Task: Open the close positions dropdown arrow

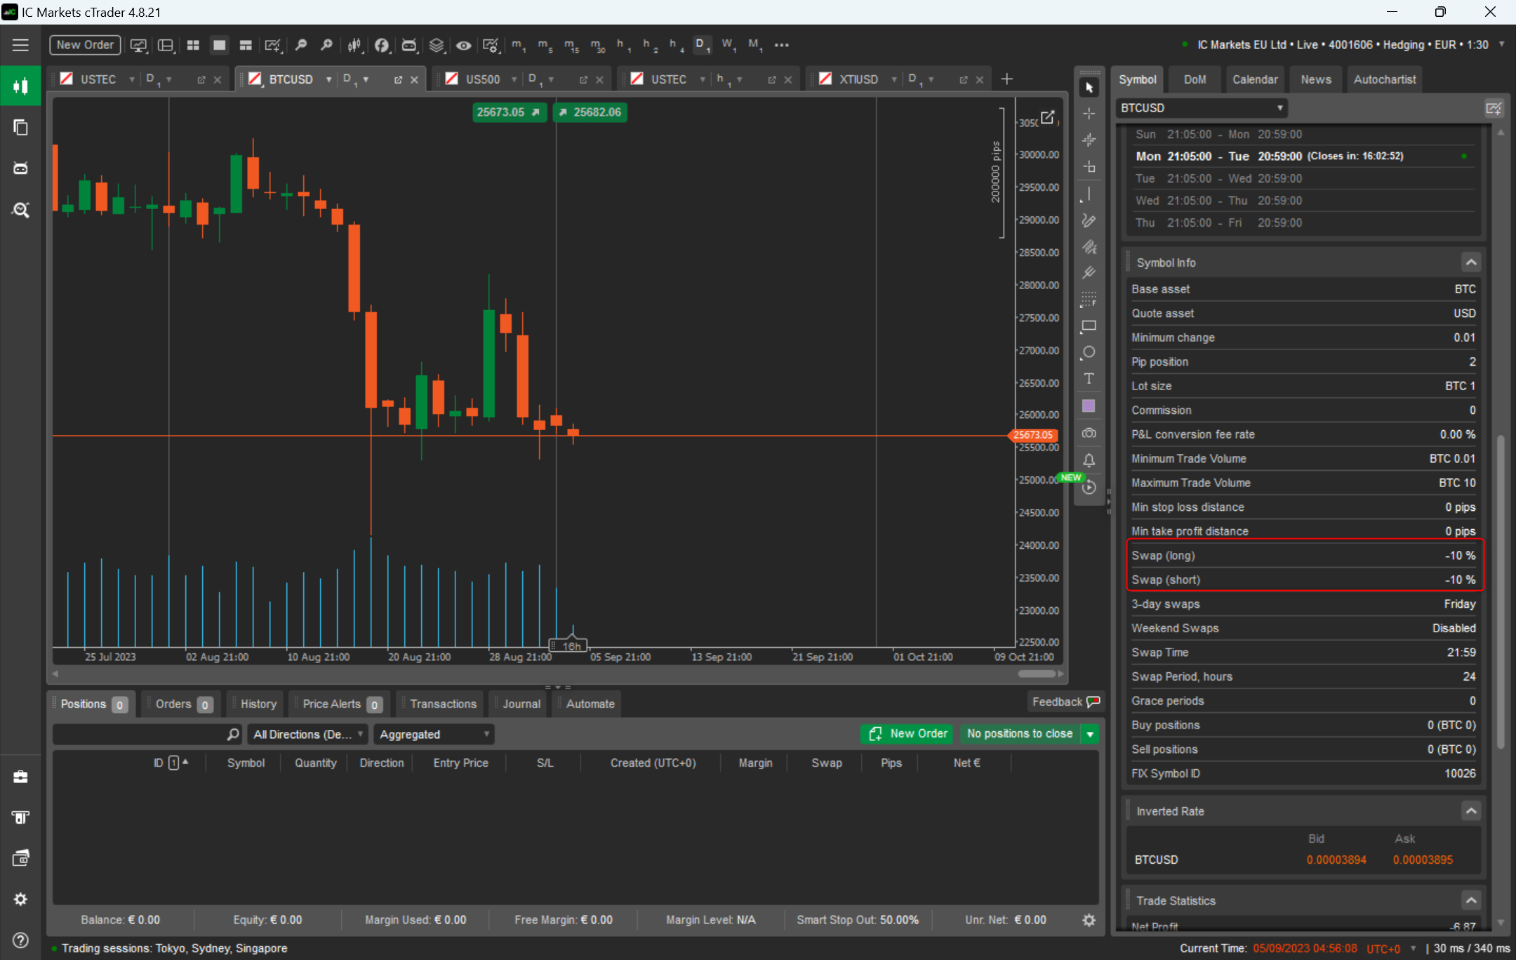Action: click(1090, 734)
